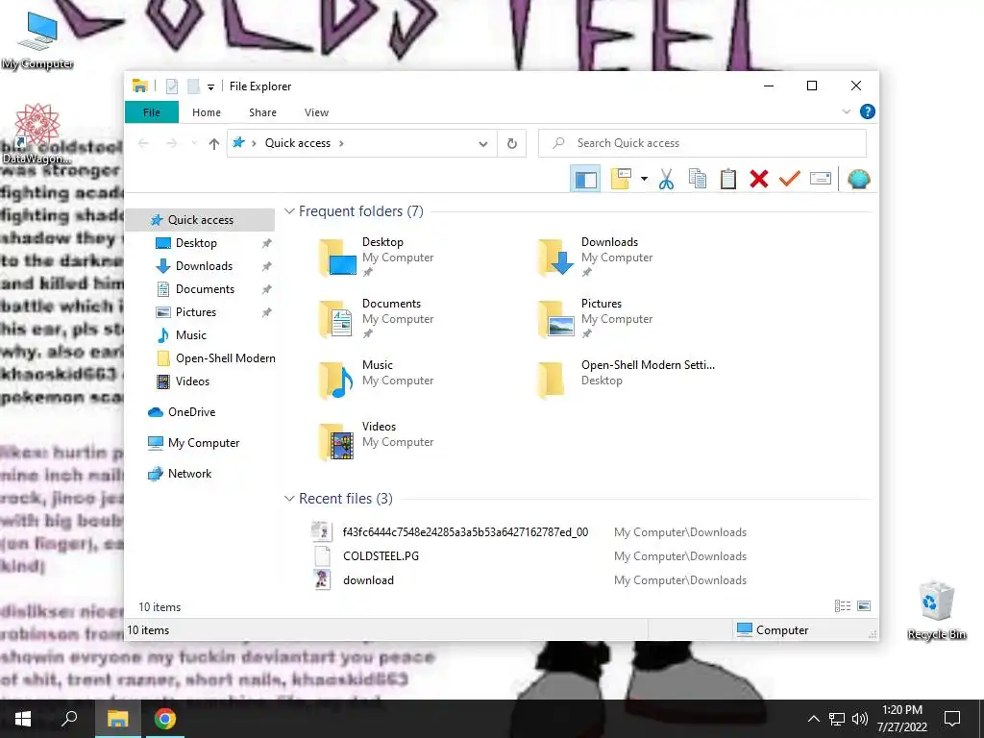Image resolution: width=984 pixels, height=738 pixels.
Task: Expand the chevron after Quick access breadcrumb
Action: click(x=341, y=144)
